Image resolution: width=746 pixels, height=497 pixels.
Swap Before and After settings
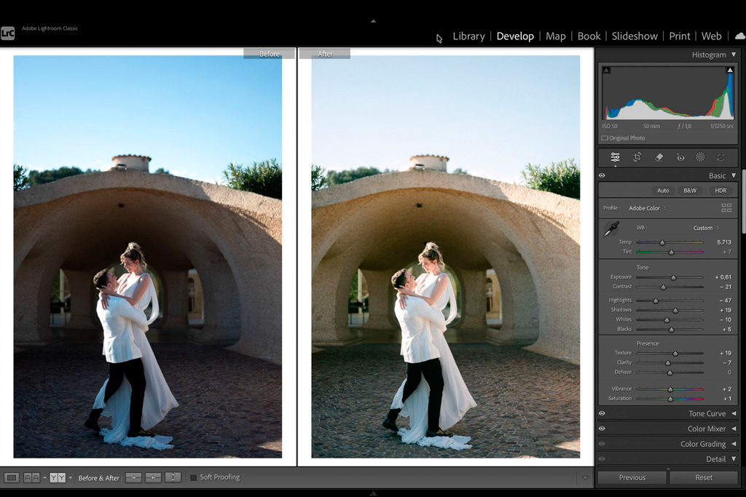click(x=173, y=477)
